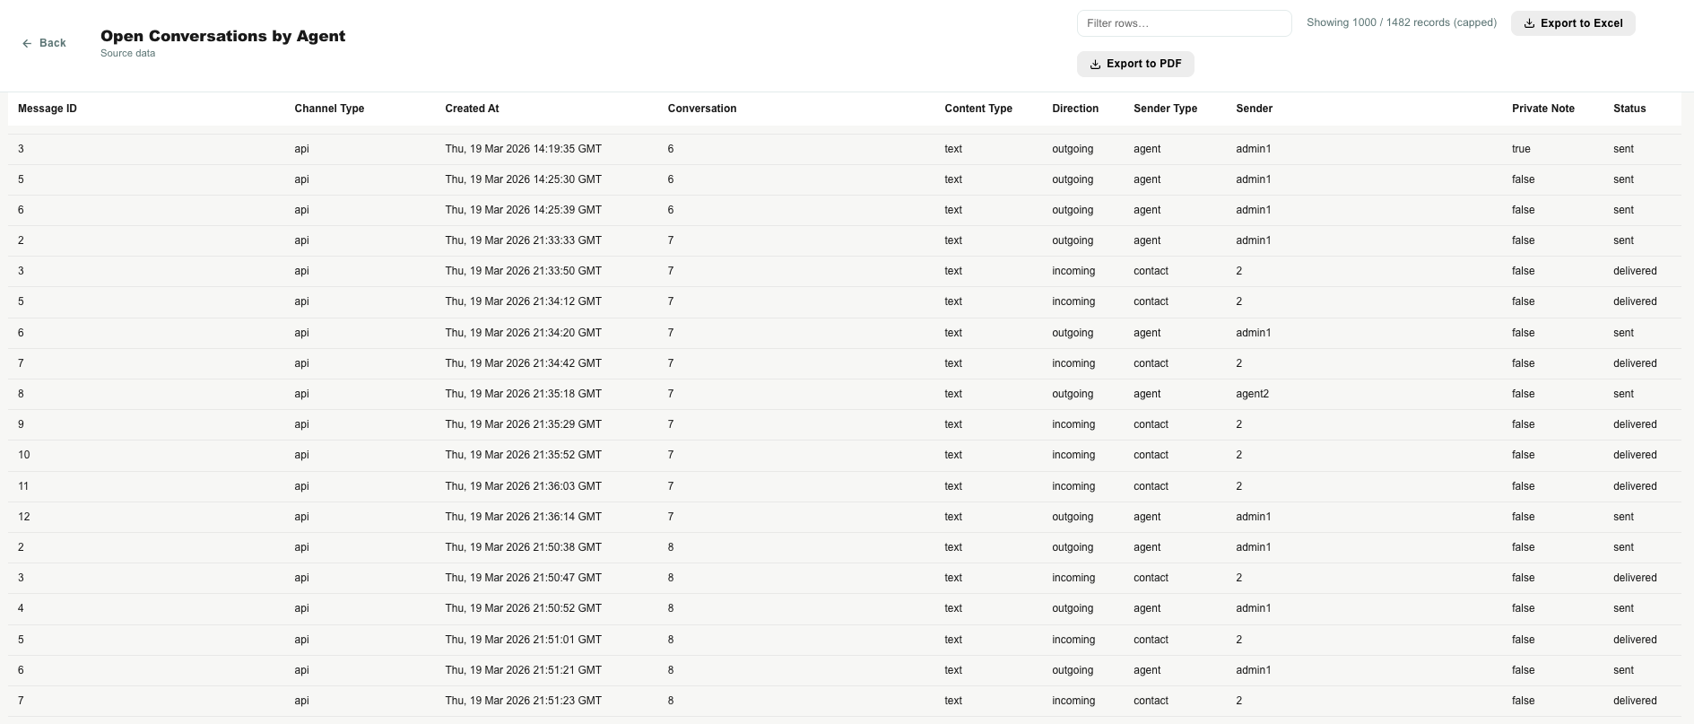Click Message ID '10' cell
Image resolution: width=1694 pixels, height=724 pixels.
tap(24, 455)
